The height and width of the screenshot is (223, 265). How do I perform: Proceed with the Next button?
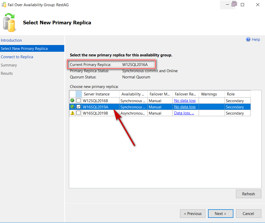click(220, 214)
